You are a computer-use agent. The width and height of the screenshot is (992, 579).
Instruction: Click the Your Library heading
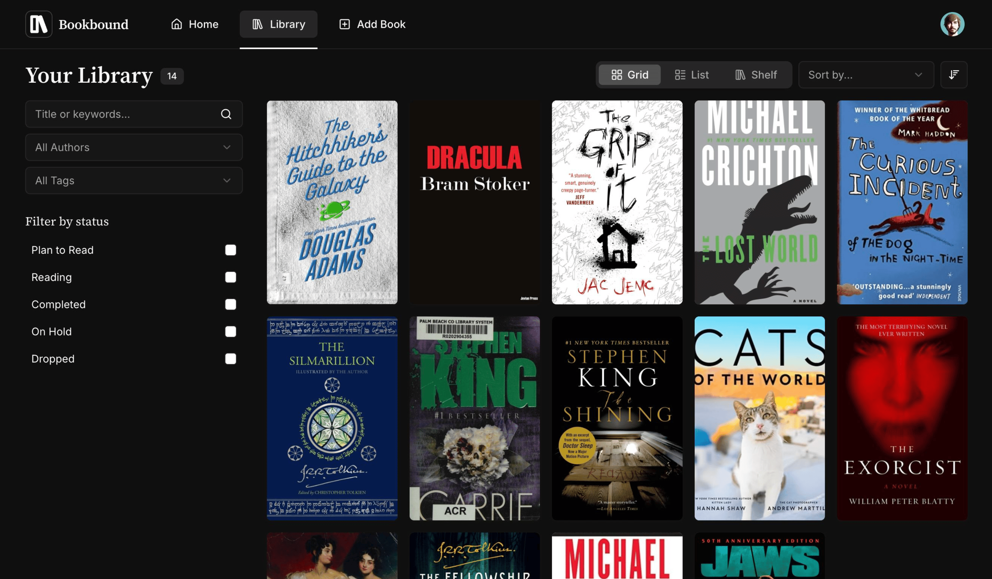click(89, 76)
